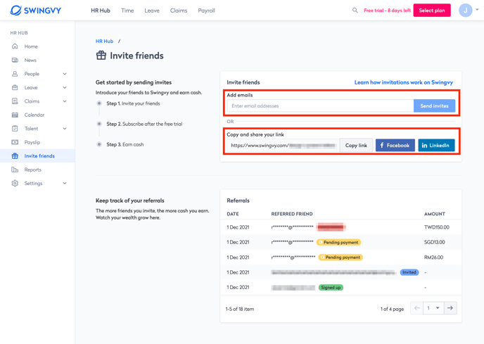Image resolution: width=484 pixels, height=344 pixels.
Task: Select News in the sidebar
Action: 30,60
